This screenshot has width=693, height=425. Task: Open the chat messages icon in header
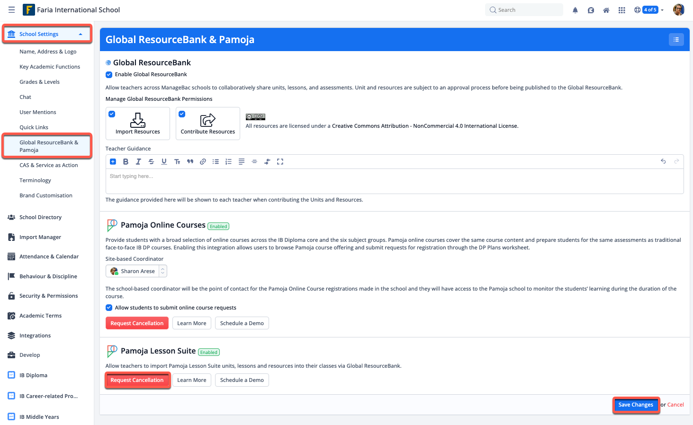(591, 10)
